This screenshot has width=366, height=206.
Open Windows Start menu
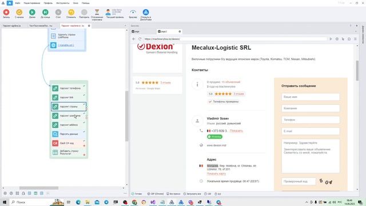pos(5,202)
